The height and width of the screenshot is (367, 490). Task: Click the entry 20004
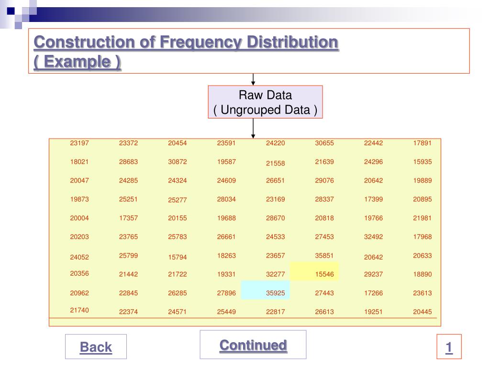pyautogui.click(x=79, y=218)
